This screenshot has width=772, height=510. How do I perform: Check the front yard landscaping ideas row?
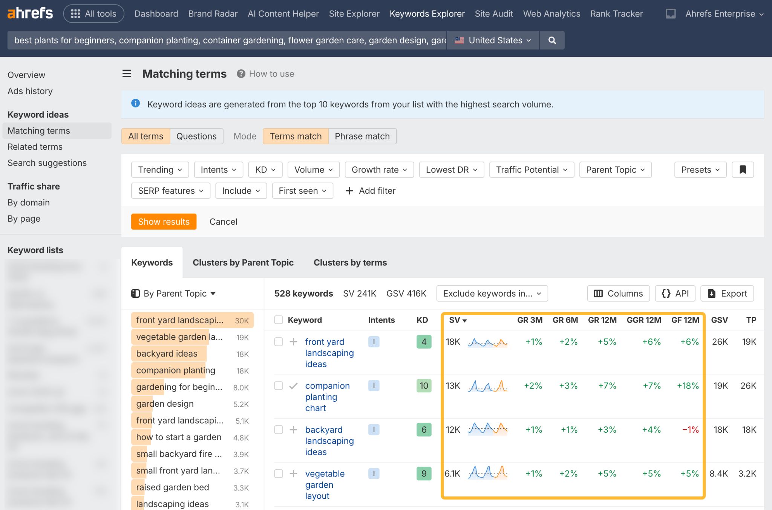(x=279, y=342)
